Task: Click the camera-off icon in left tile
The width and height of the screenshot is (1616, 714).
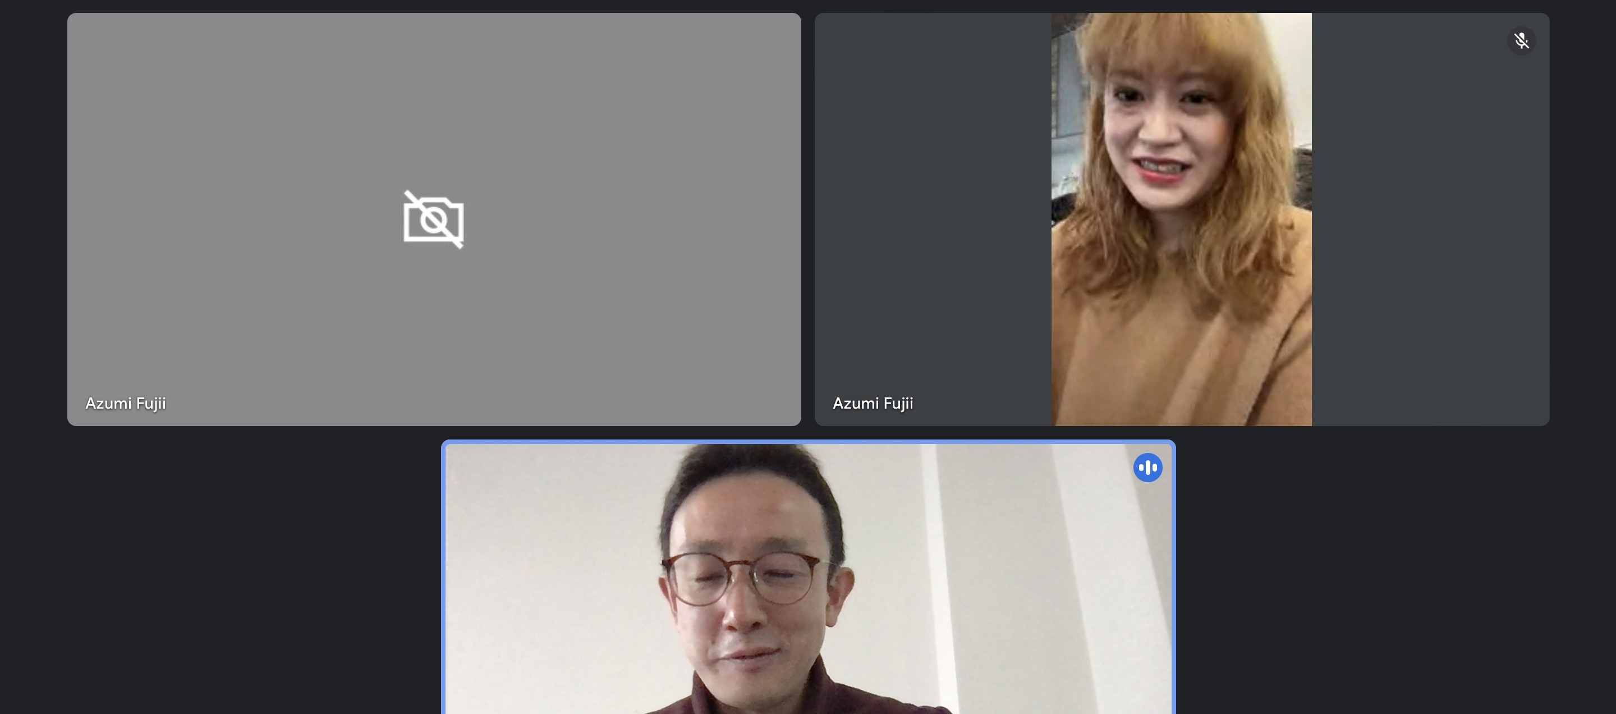Action: click(x=433, y=219)
